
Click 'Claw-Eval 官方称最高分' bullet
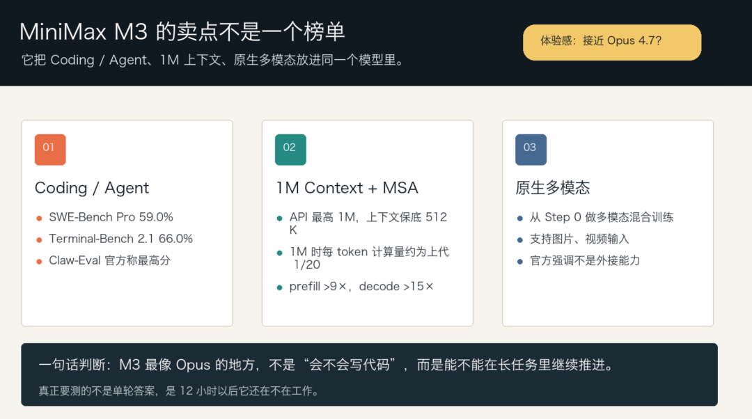pyautogui.click(x=110, y=260)
